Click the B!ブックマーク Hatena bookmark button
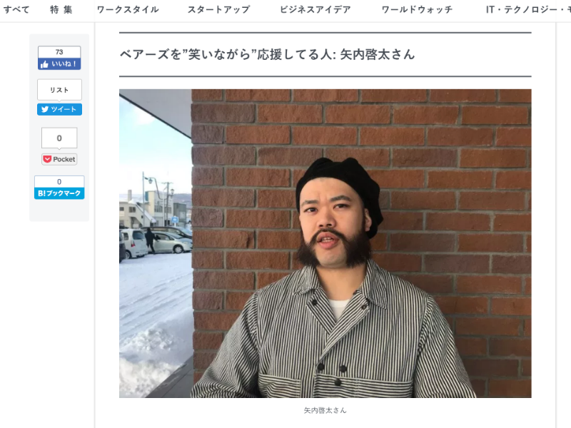This screenshot has height=428, width=571. coord(59,193)
